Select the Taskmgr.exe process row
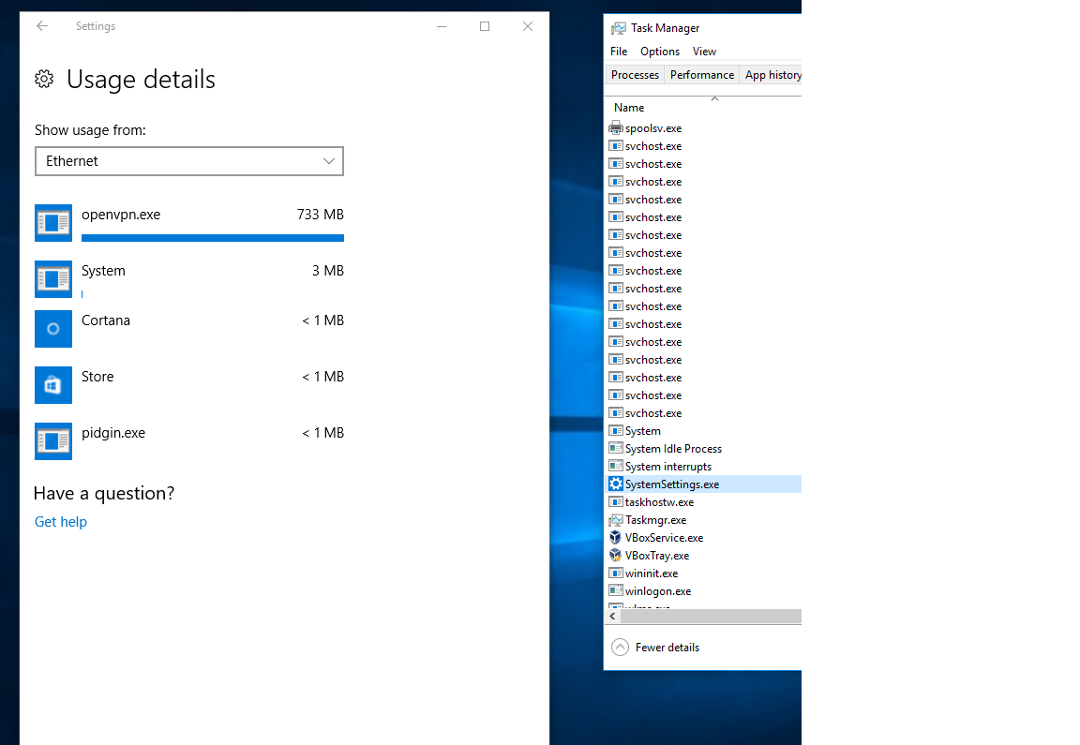The width and height of the screenshot is (1080, 745). (x=655, y=520)
